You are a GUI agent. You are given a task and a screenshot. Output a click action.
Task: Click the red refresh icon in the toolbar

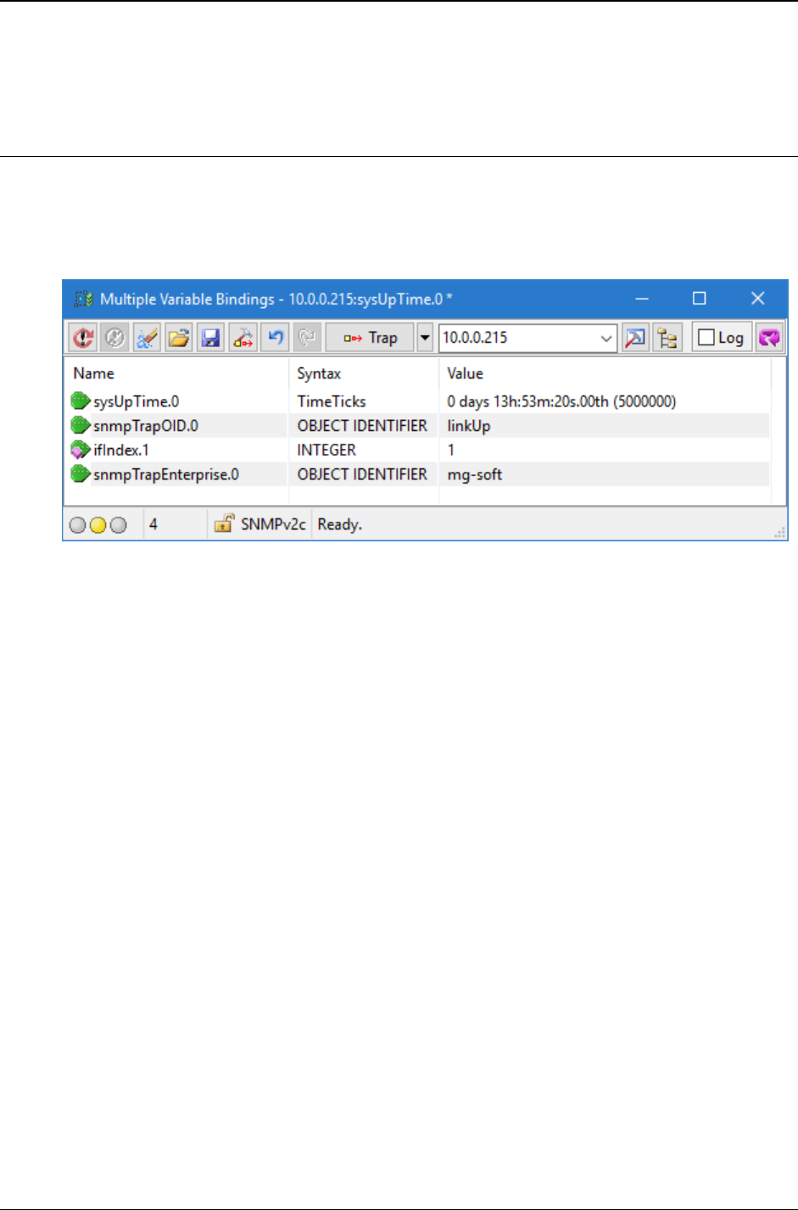click(x=82, y=338)
